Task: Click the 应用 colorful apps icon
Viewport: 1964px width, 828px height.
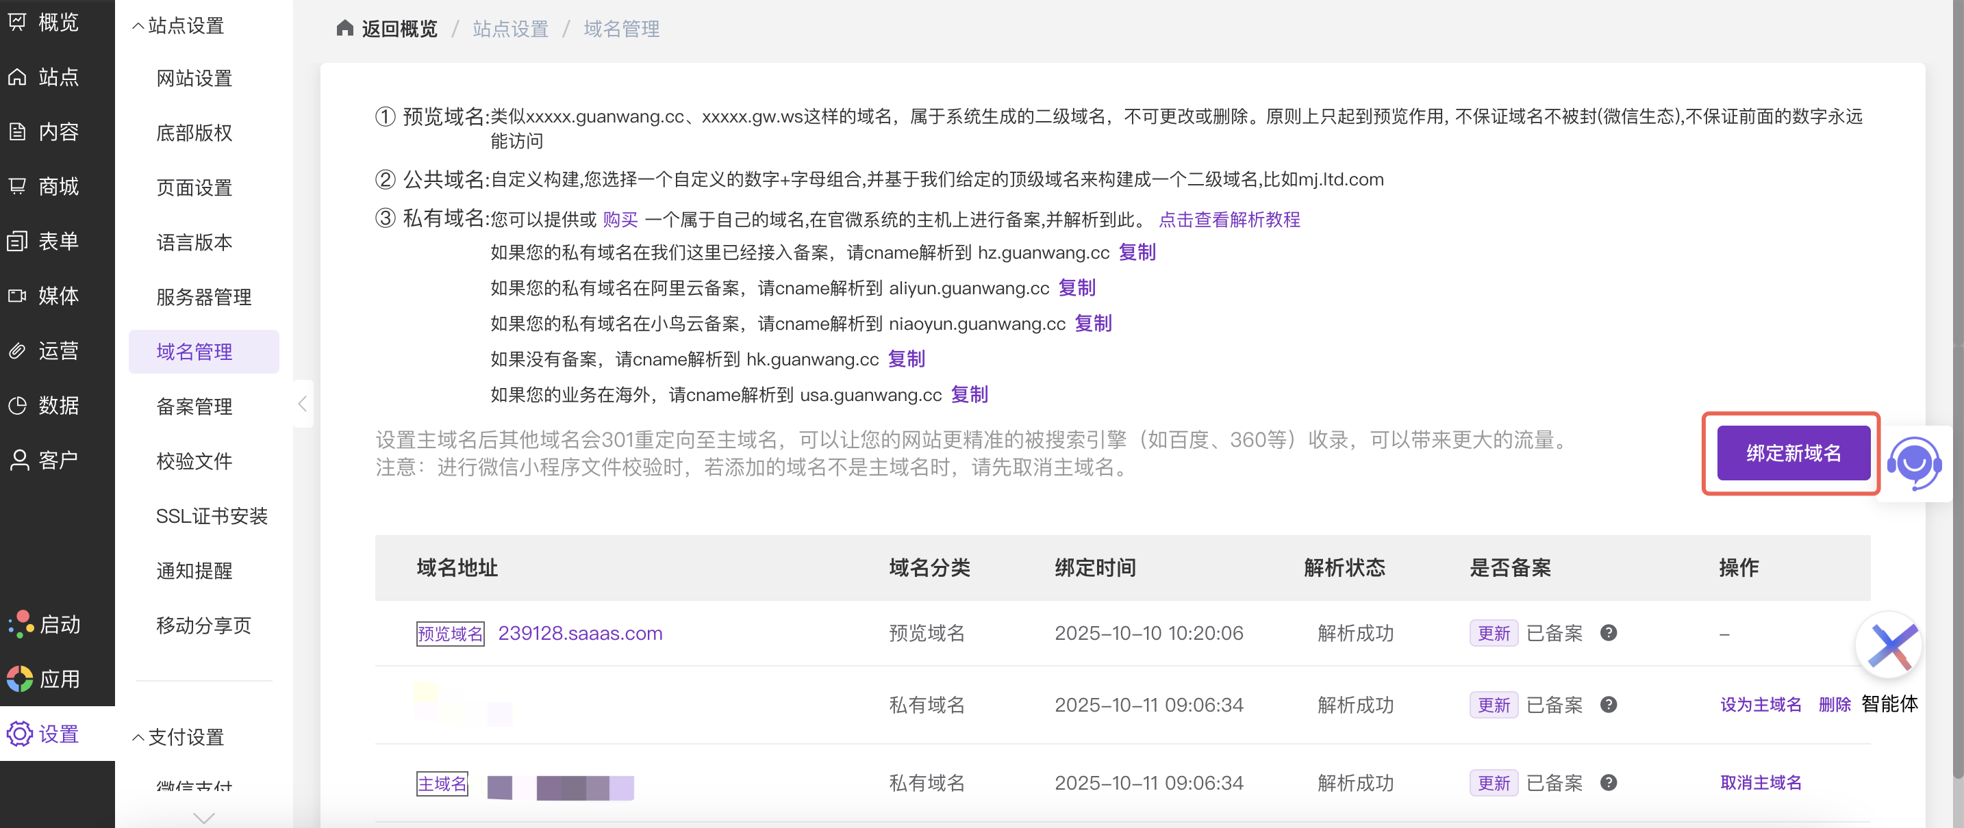Action: coord(20,679)
